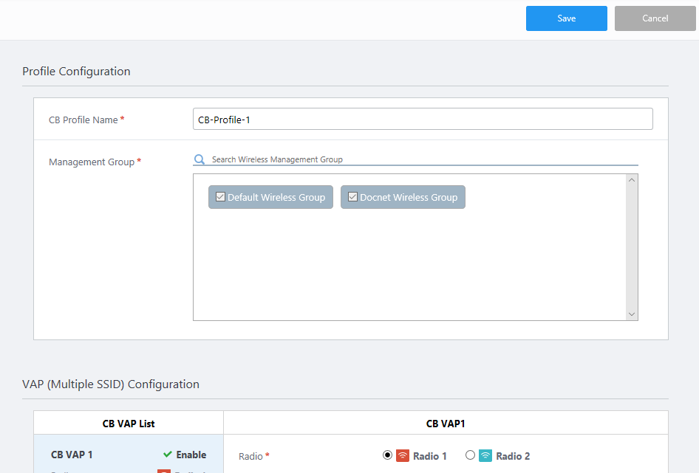Click the CB VAP1 panel header

coord(446,424)
